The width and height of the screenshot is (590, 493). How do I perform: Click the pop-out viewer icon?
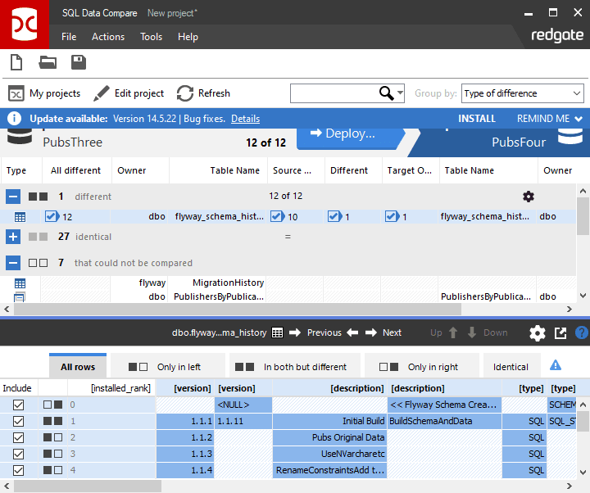(560, 333)
